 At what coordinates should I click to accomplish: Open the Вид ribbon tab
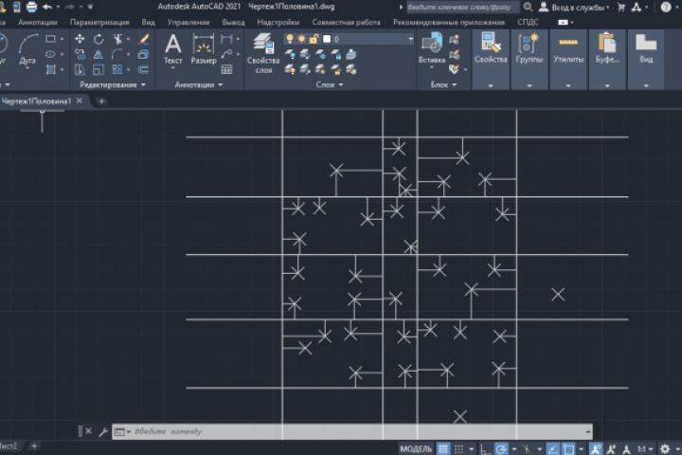pos(149,22)
